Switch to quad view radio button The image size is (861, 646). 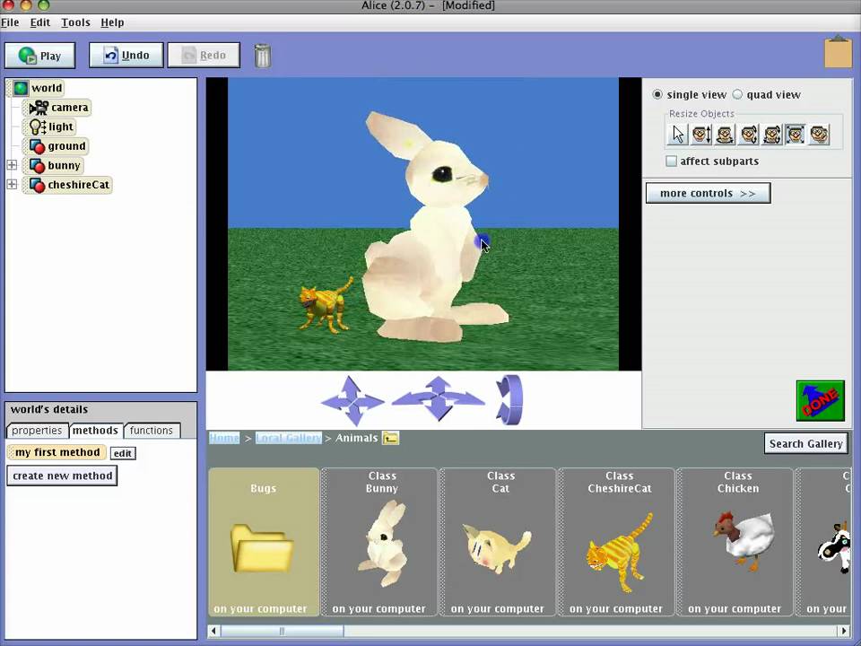pos(737,94)
